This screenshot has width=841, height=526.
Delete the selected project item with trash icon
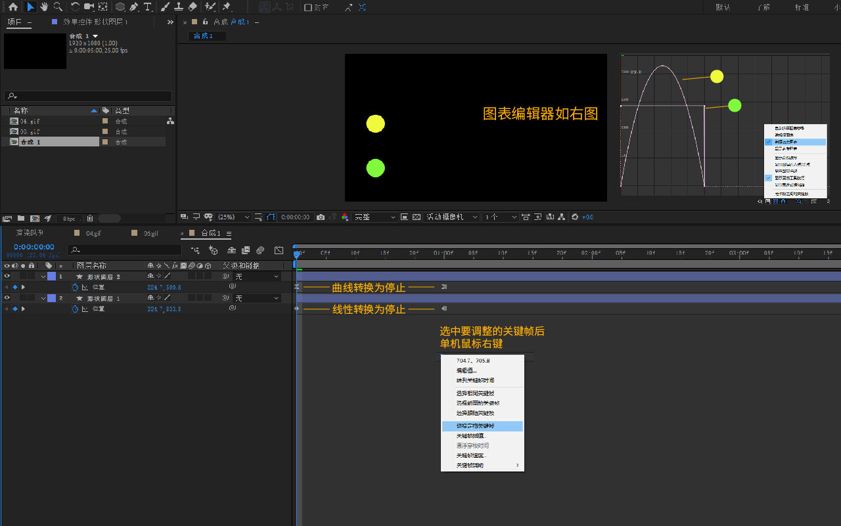pyautogui.click(x=90, y=218)
